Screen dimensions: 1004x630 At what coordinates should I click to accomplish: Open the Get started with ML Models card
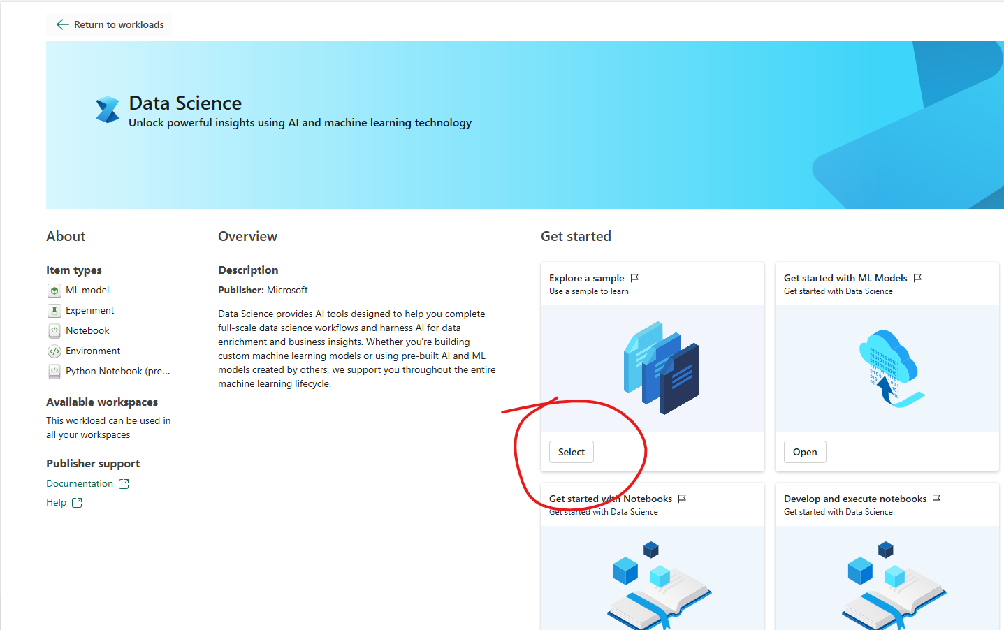(805, 452)
